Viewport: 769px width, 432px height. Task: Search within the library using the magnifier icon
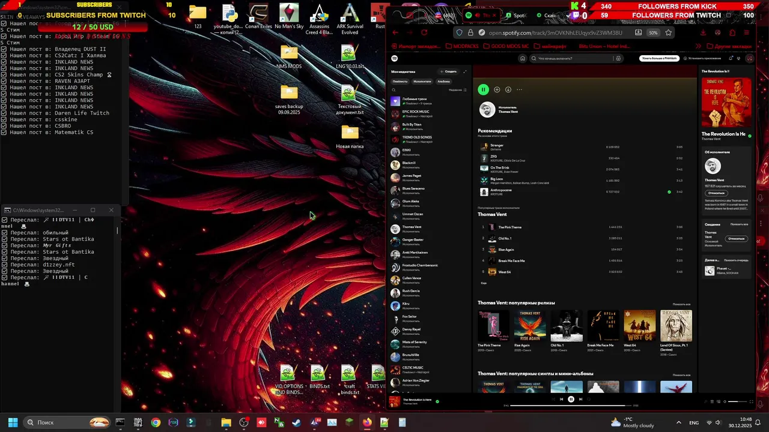pos(394,90)
